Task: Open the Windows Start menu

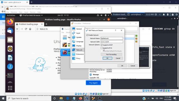Action: [3, 98]
